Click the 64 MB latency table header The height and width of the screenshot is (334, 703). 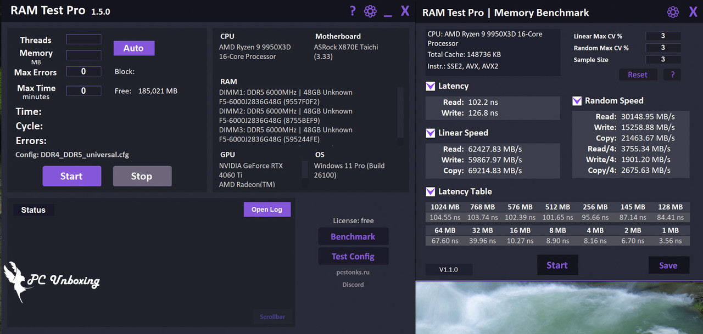coord(445,230)
